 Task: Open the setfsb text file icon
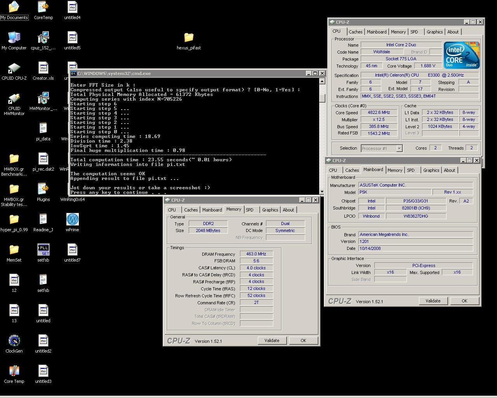click(43, 283)
